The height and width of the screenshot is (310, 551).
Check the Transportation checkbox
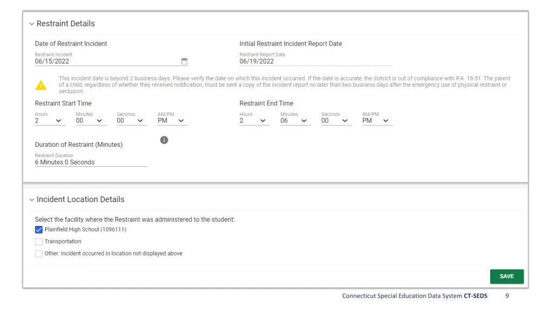coord(39,242)
